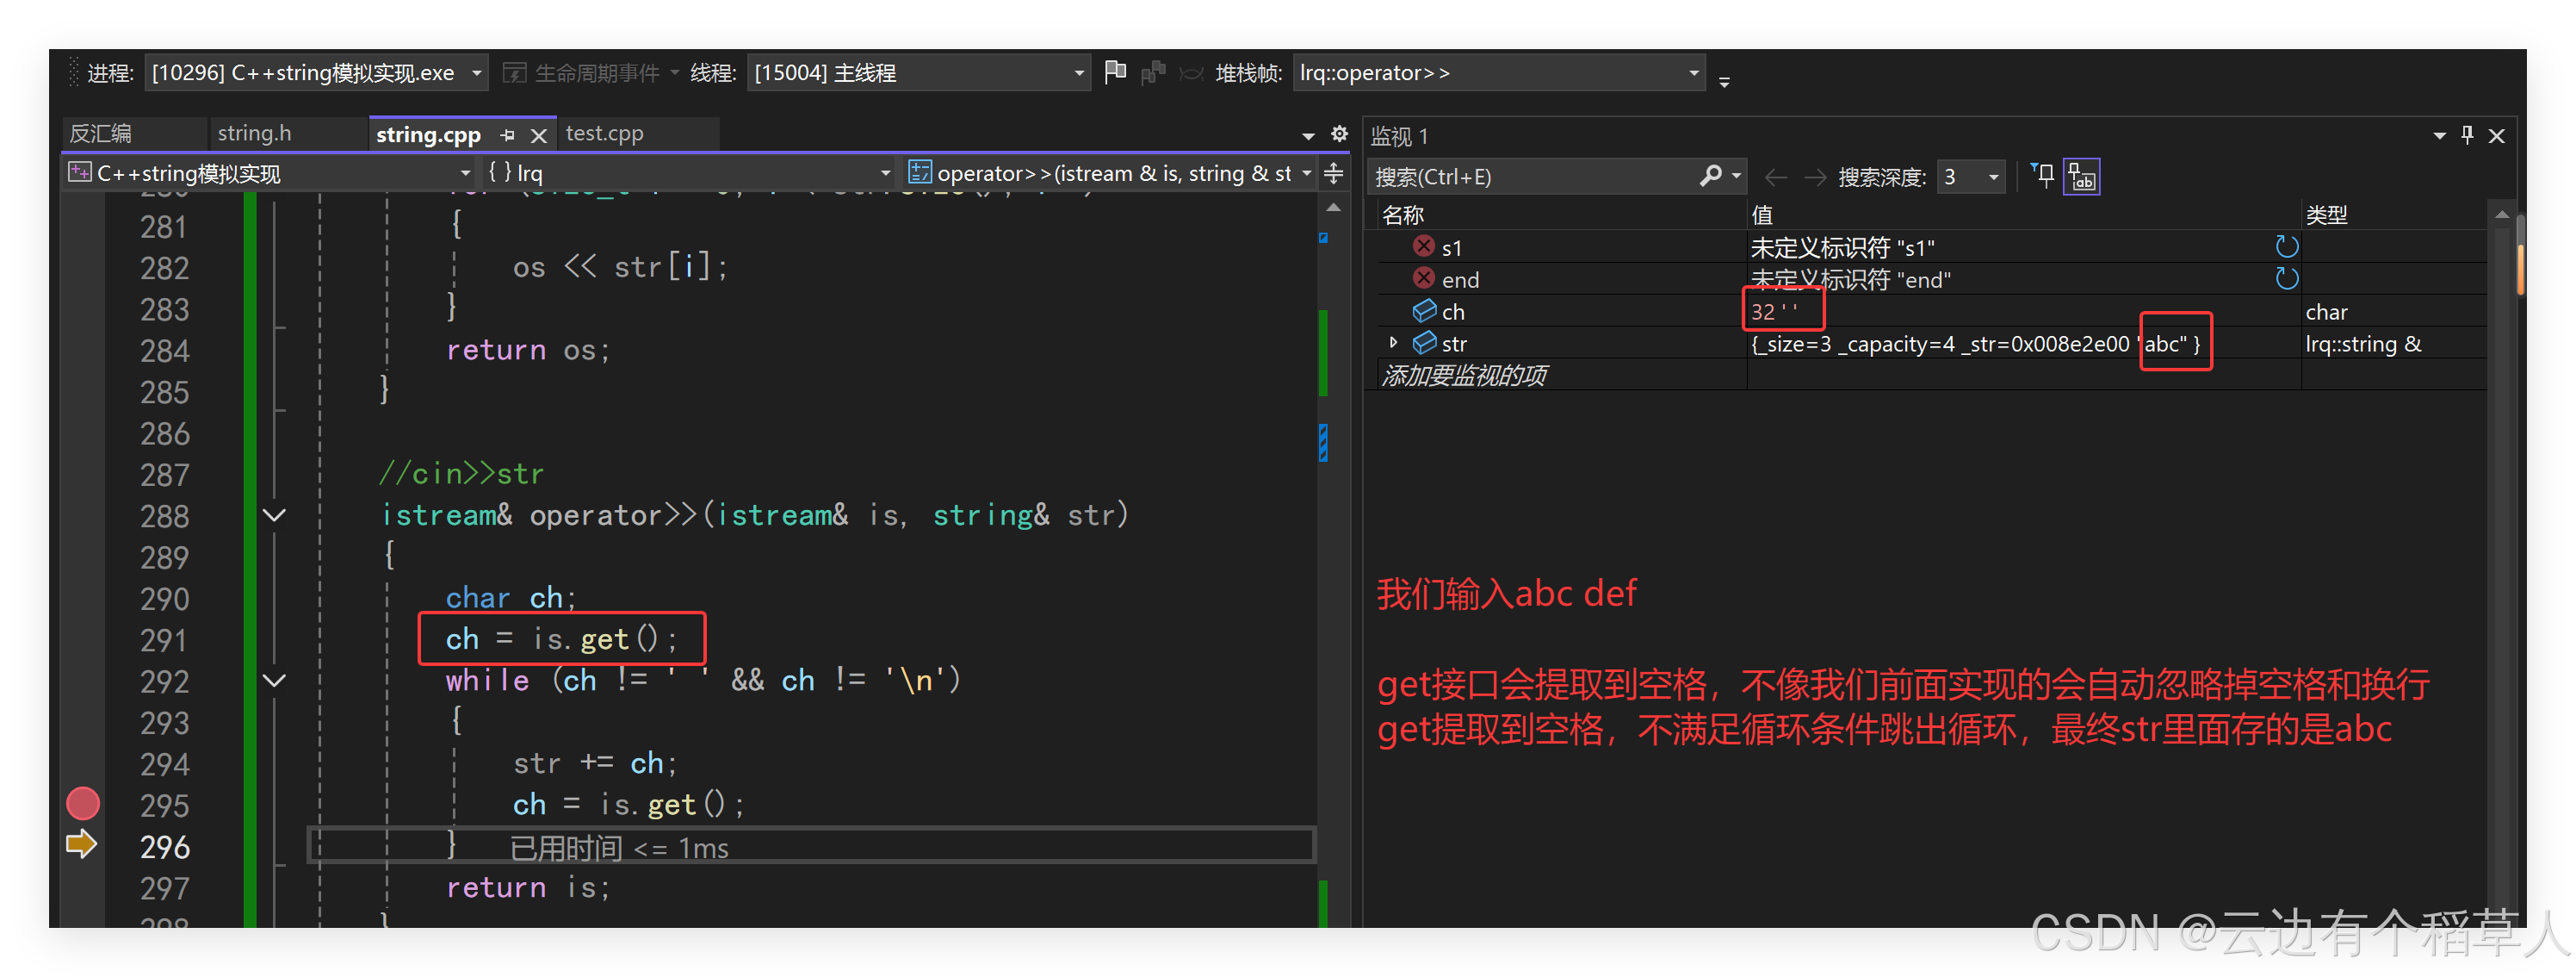The image size is (2576, 977).
Task: Refresh the end watch value
Action: pyautogui.click(x=2286, y=278)
